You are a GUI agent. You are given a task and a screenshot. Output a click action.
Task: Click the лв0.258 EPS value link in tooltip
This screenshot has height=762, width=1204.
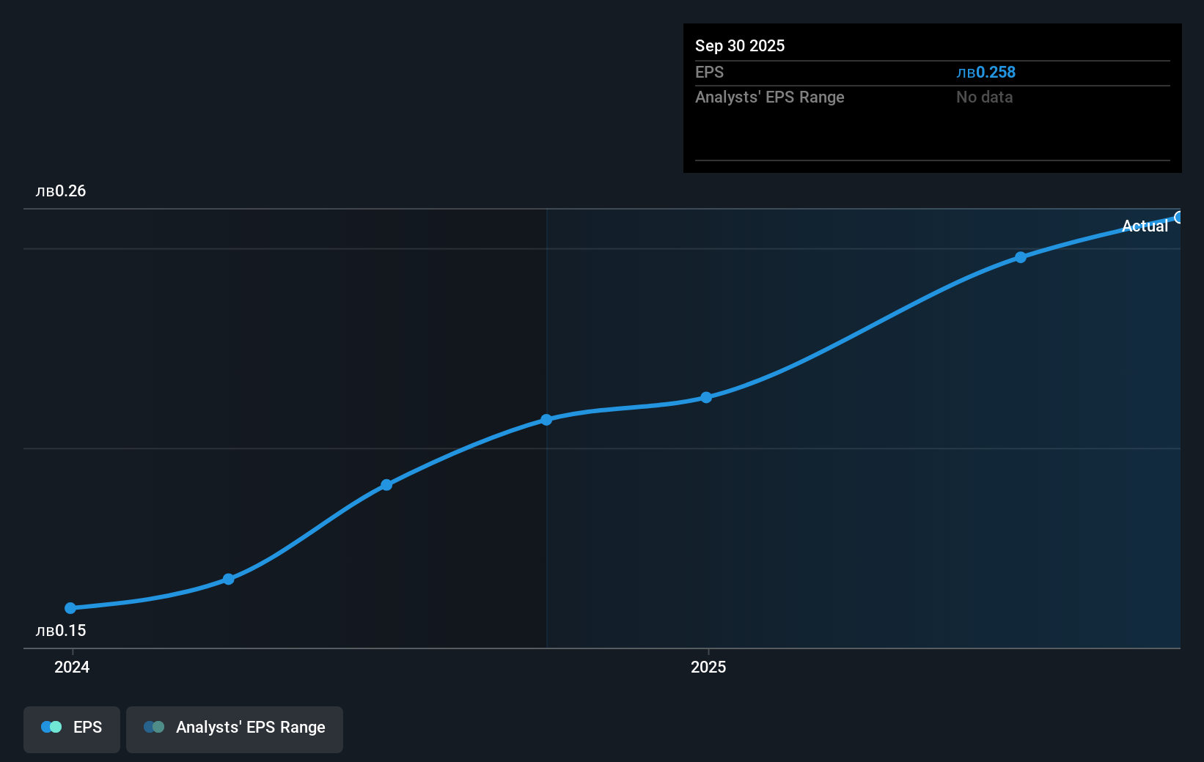pos(987,72)
